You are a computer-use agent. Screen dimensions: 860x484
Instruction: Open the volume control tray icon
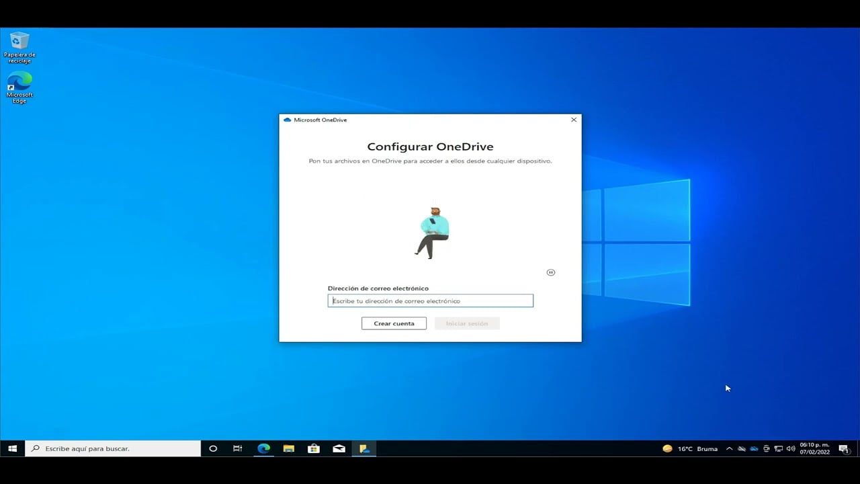790,448
